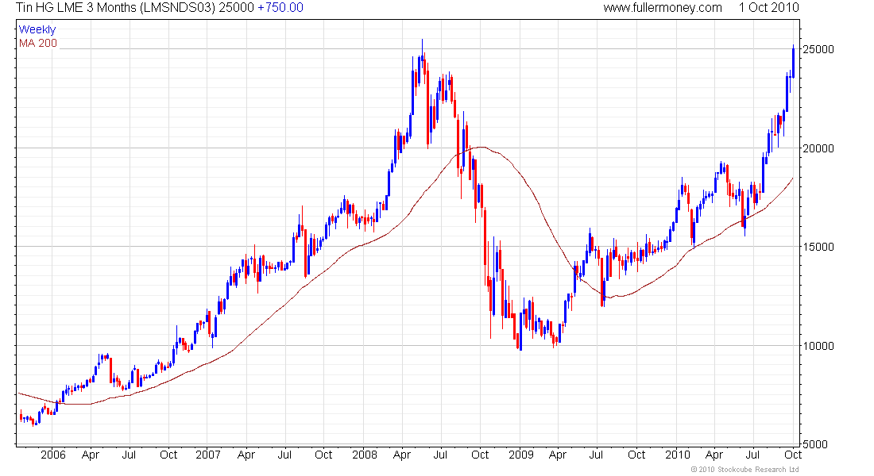Click the MA 200 line peak near Oct 2008
Screen dimensions: 874x476
point(482,147)
